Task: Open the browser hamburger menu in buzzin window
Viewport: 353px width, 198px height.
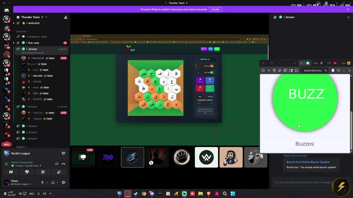Action: 263,70
